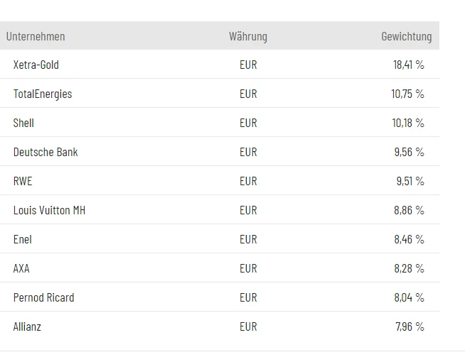Open the AXA entry
The image size is (465, 352).
pos(21,268)
